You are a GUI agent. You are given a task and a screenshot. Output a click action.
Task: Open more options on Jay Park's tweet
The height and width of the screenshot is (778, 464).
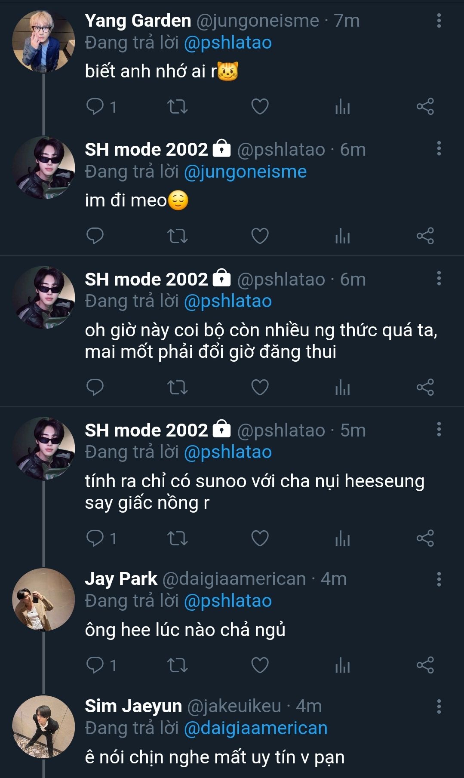coord(439,579)
